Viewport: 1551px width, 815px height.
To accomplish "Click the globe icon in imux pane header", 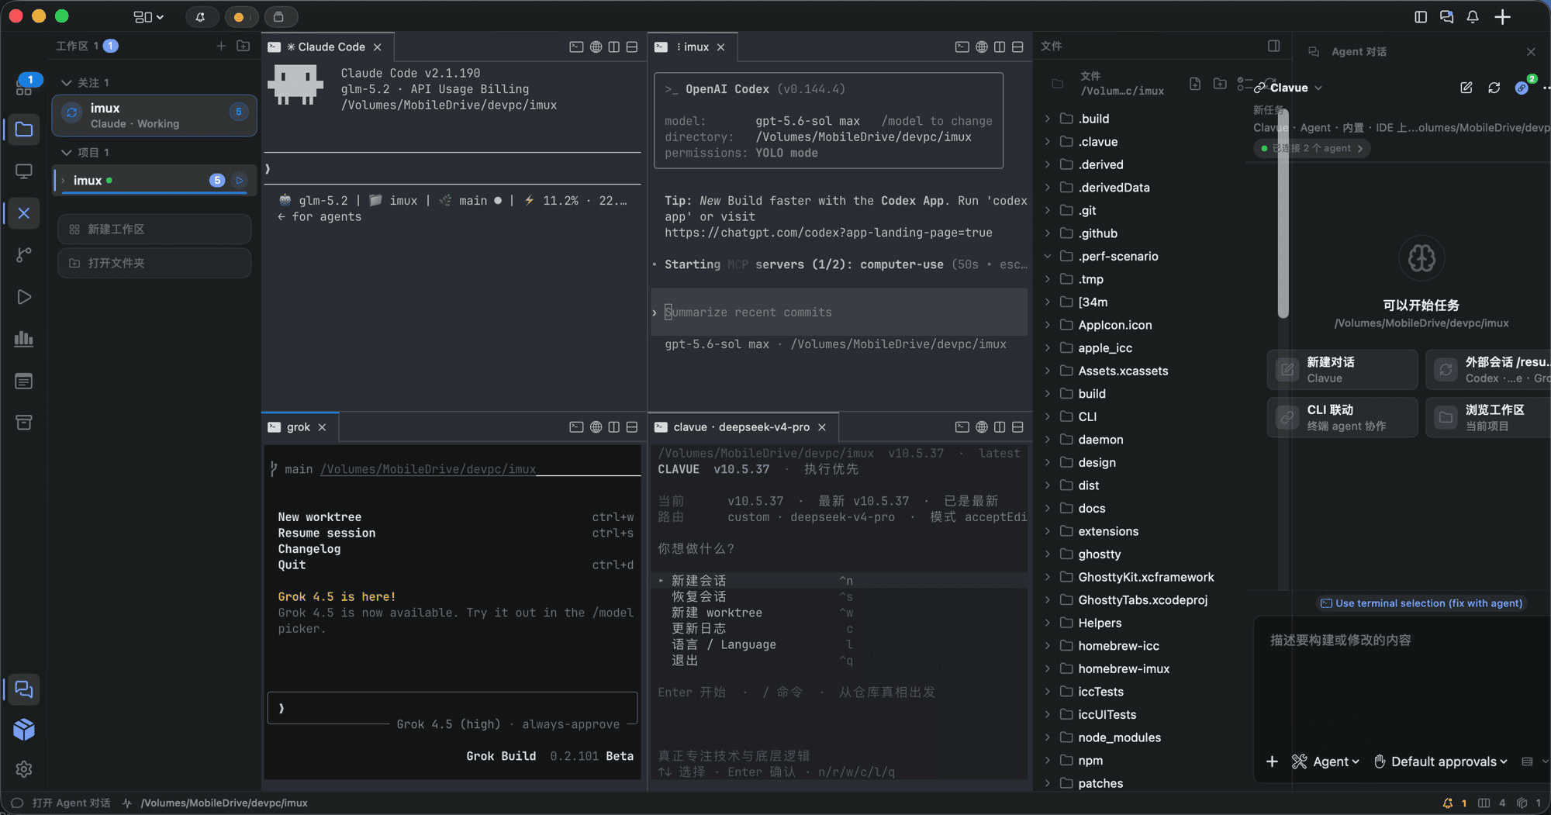I will (981, 47).
